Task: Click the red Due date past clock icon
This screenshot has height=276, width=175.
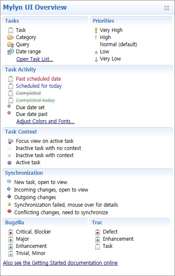Action: (x=9, y=113)
